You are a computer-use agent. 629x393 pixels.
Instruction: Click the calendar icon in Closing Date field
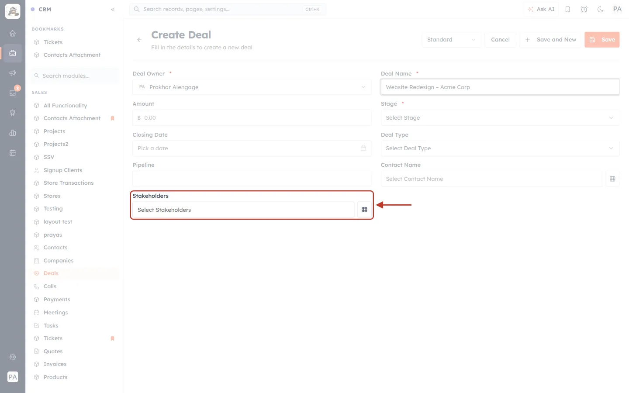(363, 148)
